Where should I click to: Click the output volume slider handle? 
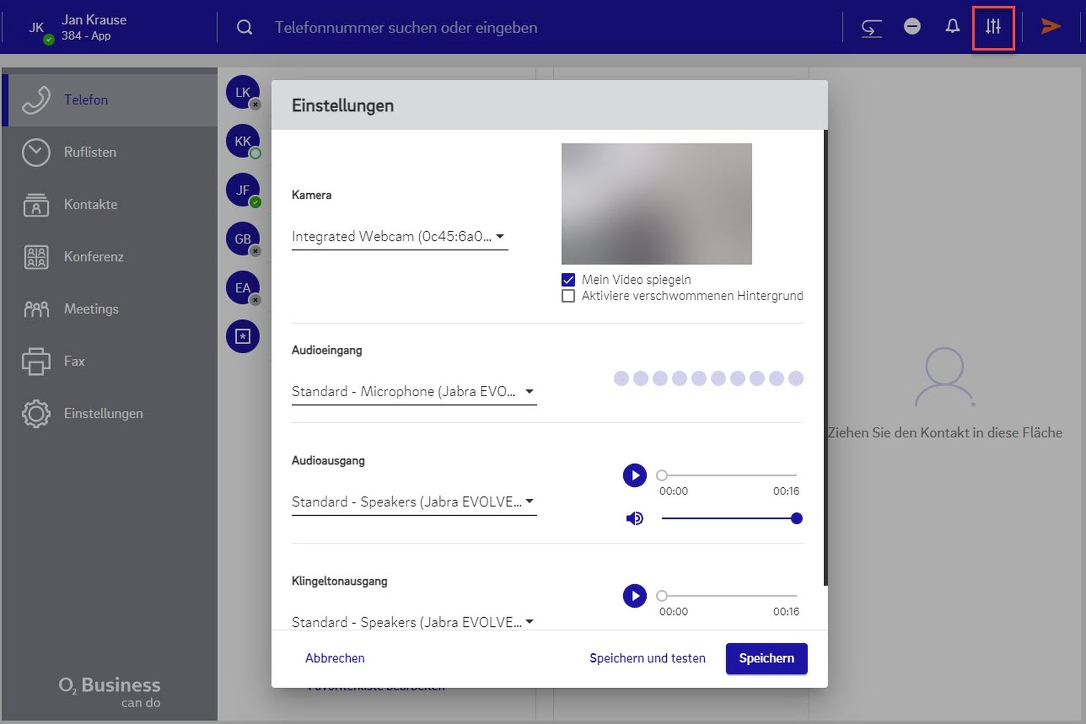point(797,519)
